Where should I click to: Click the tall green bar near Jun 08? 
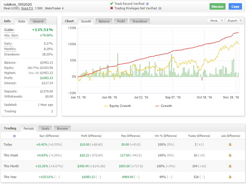[118, 65]
